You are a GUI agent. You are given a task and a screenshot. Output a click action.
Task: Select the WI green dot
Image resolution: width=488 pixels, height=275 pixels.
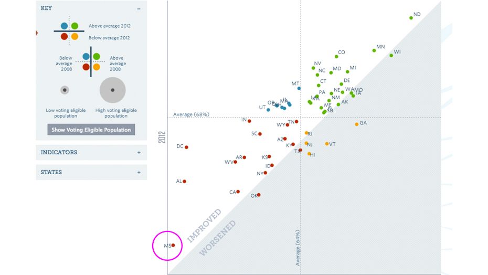[x=391, y=56]
